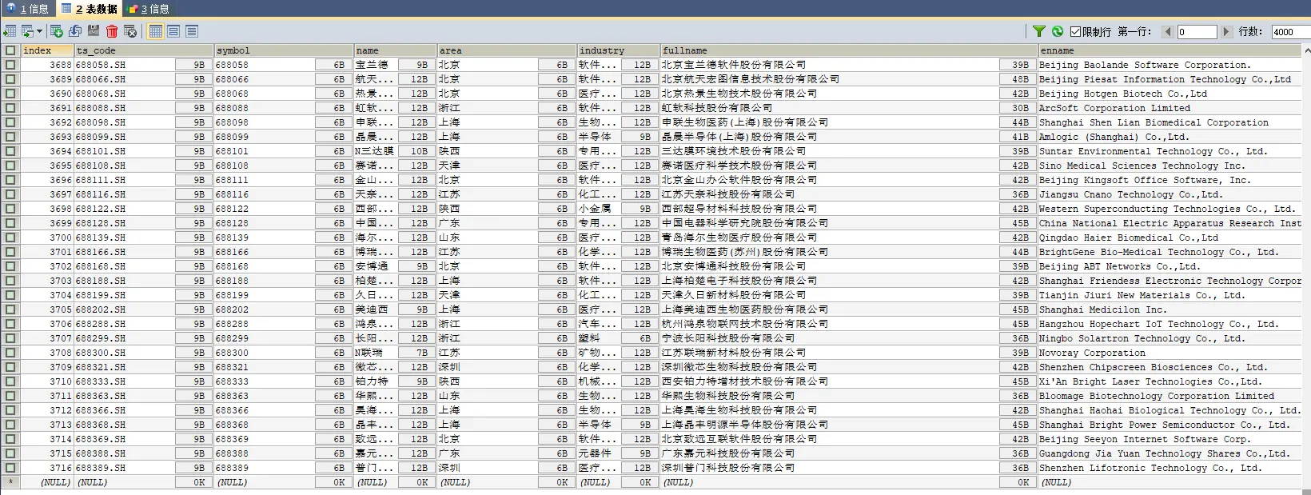Click the info icon on tab 1 信息
Screen dimensions: 1311x495
10,8
